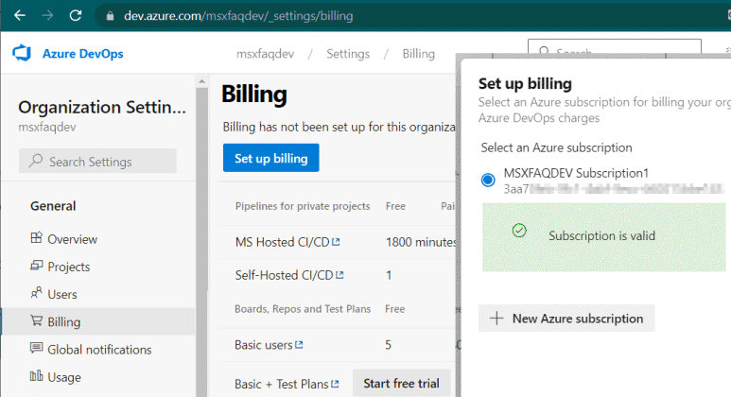
Task: Click the Settings breadcrumb
Action: 348,54
